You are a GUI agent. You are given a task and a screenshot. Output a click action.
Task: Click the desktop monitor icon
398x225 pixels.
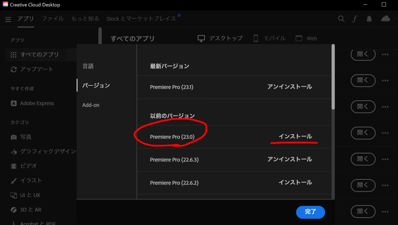pos(201,38)
